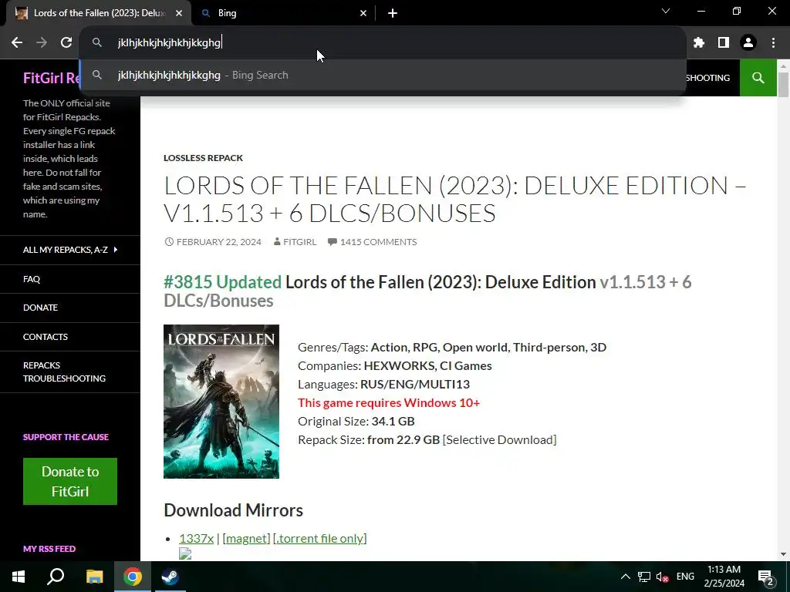Click the main post title heading
Image resolution: width=790 pixels, height=592 pixels.
pyautogui.click(x=455, y=200)
